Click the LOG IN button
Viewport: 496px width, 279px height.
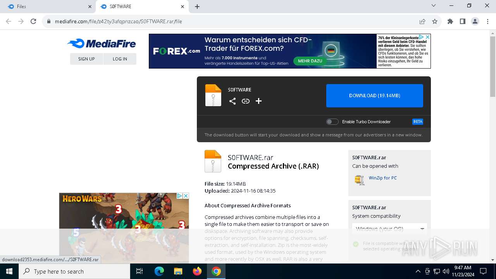pos(120,59)
